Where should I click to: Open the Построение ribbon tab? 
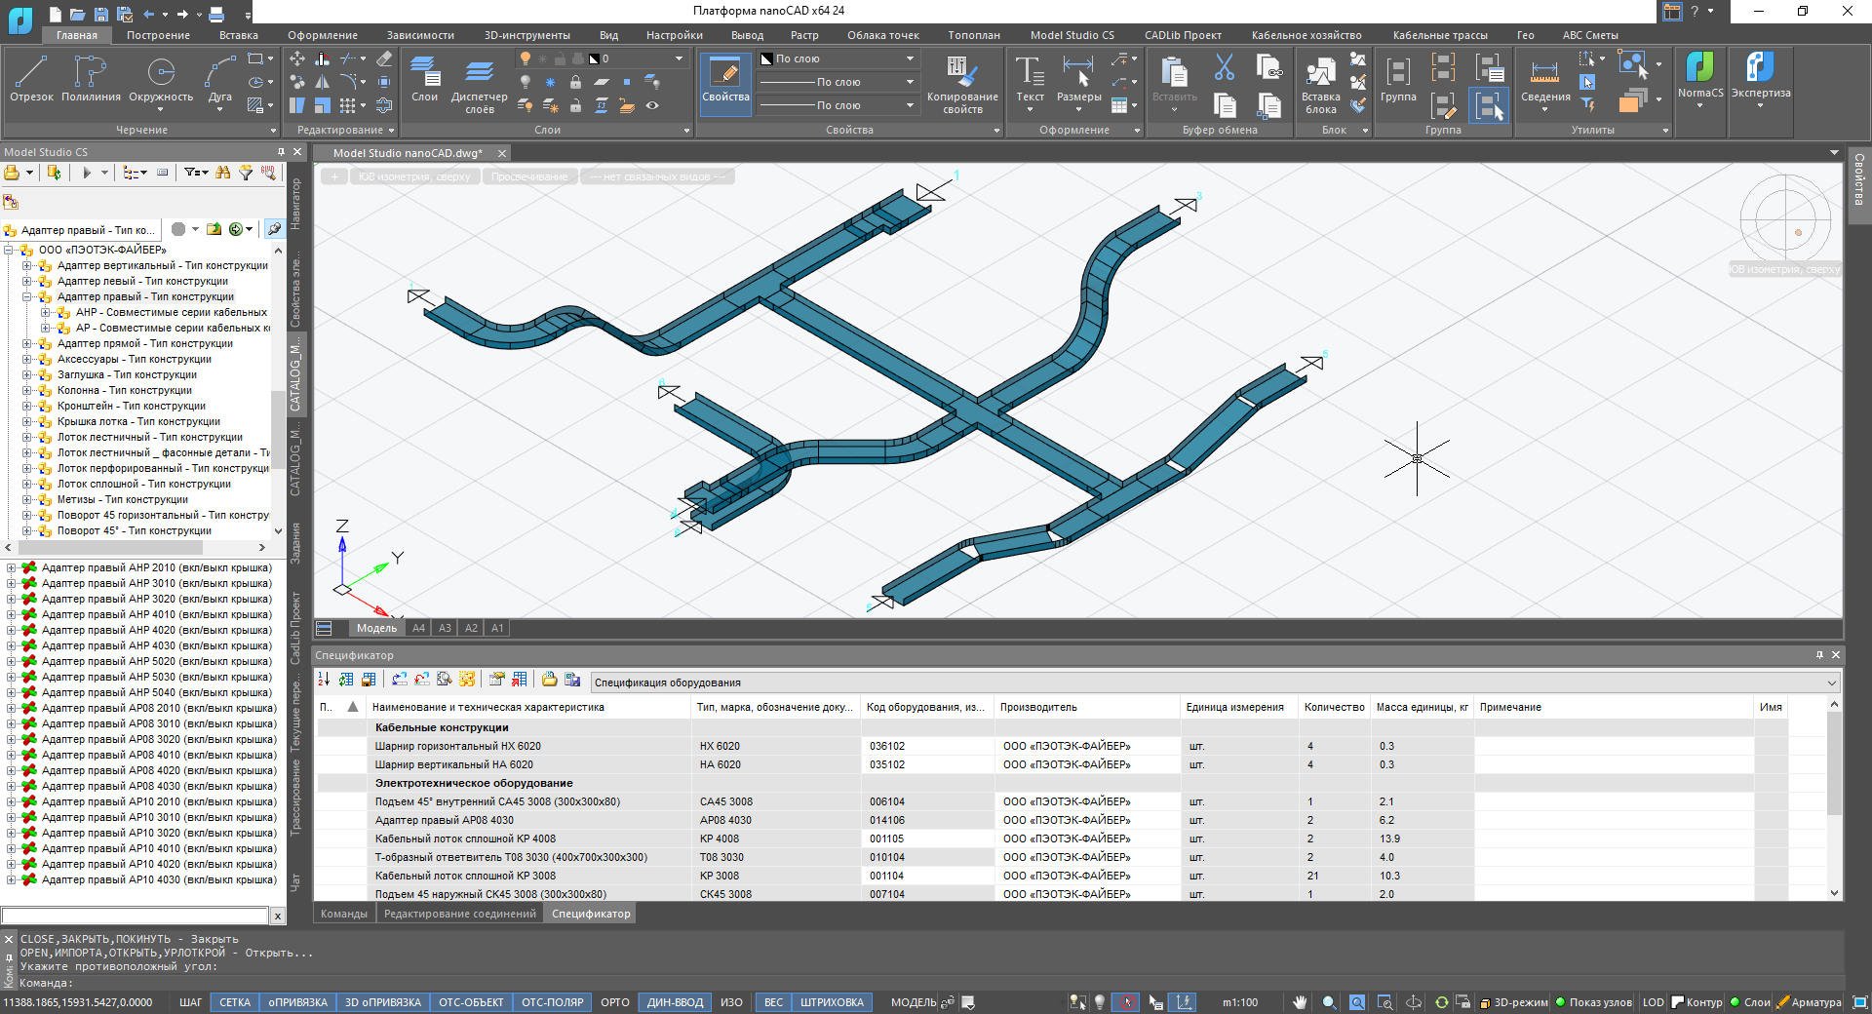pyautogui.click(x=158, y=35)
